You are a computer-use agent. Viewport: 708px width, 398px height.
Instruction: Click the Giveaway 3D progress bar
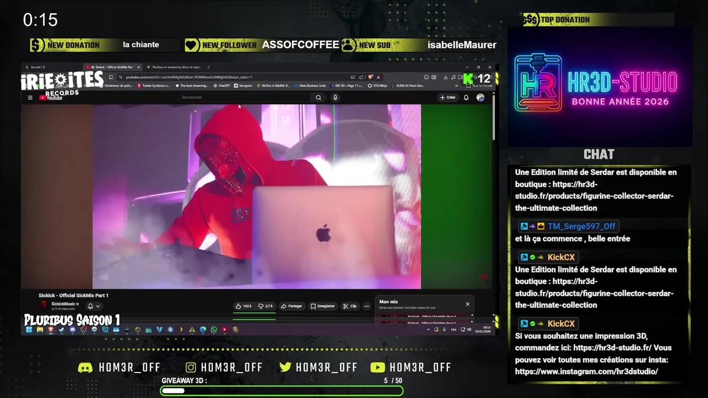[282, 391]
